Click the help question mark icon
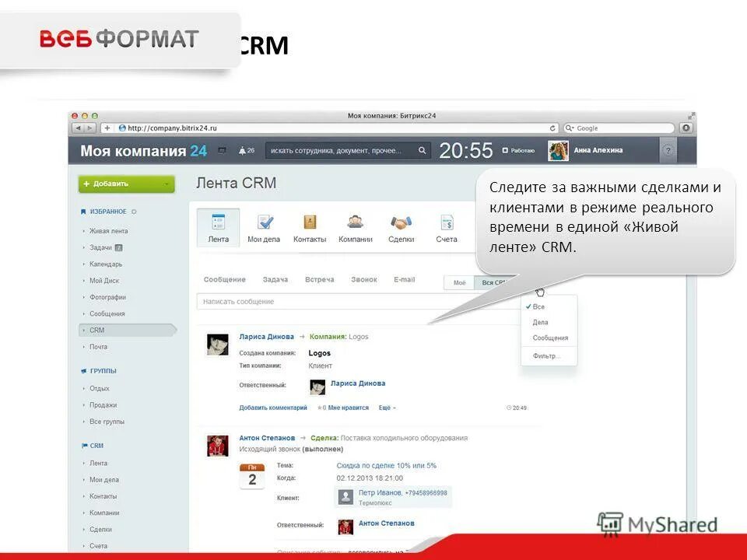This screenshot has height=560, width=747. click(x=668, y=150)
